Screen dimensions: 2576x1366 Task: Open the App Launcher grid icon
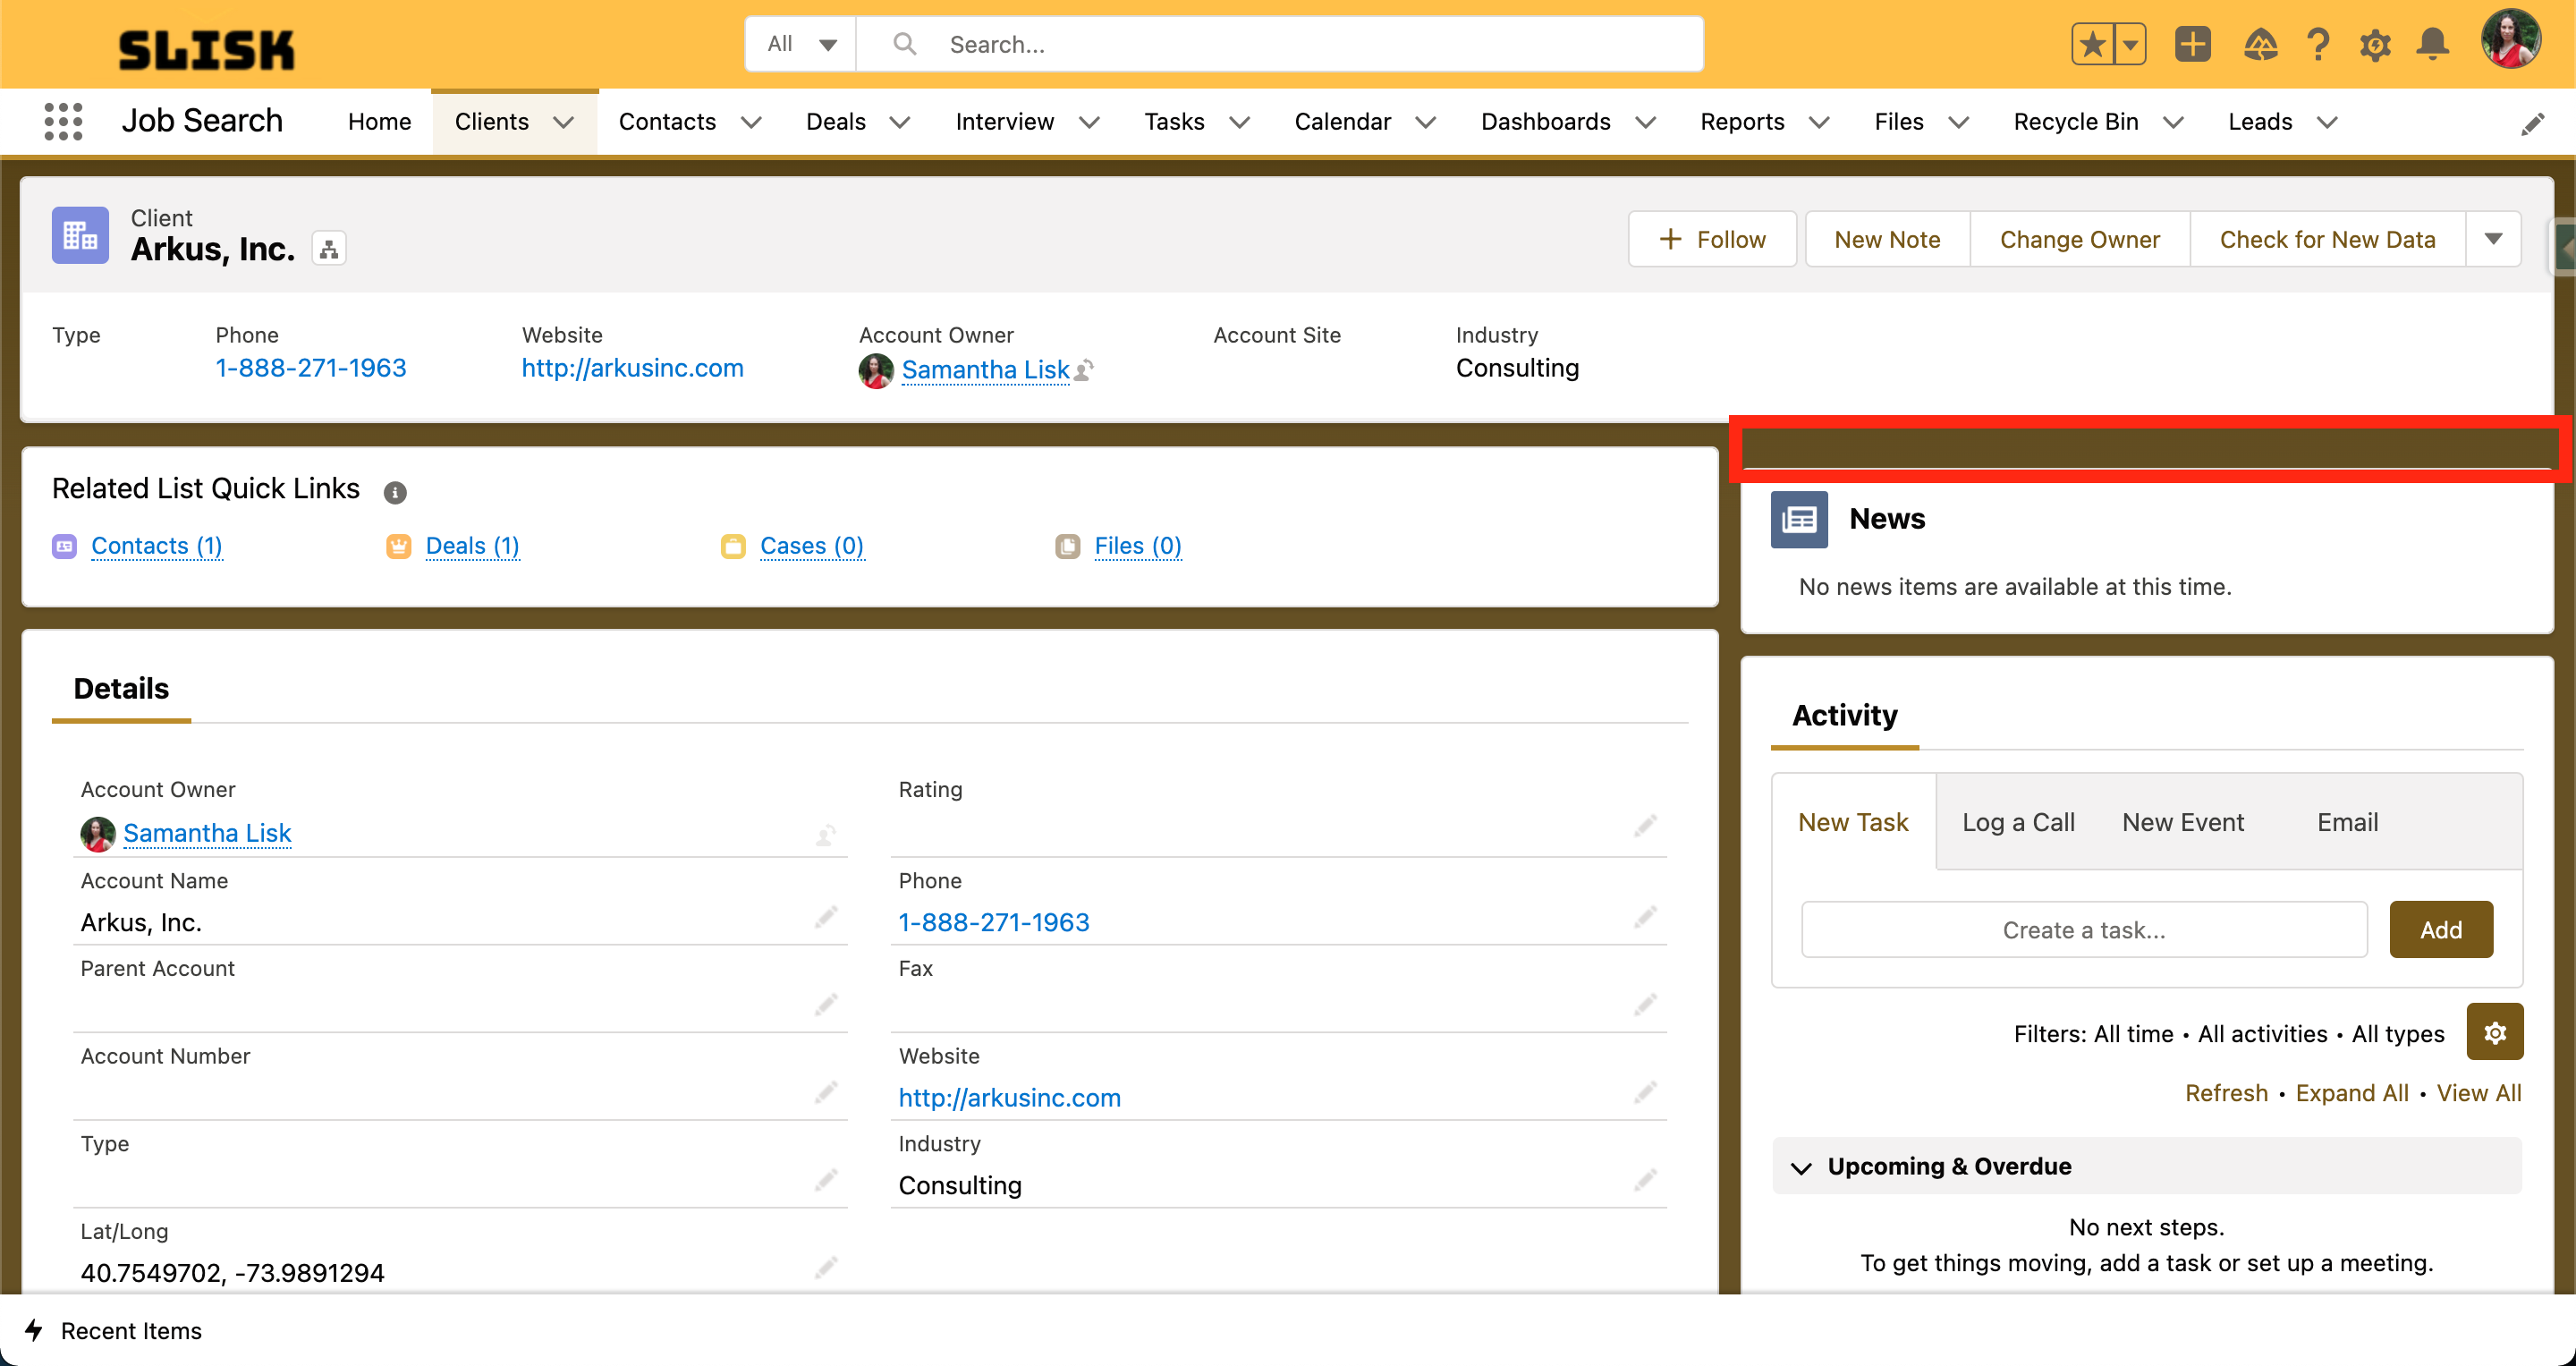(x=62, y=120)
